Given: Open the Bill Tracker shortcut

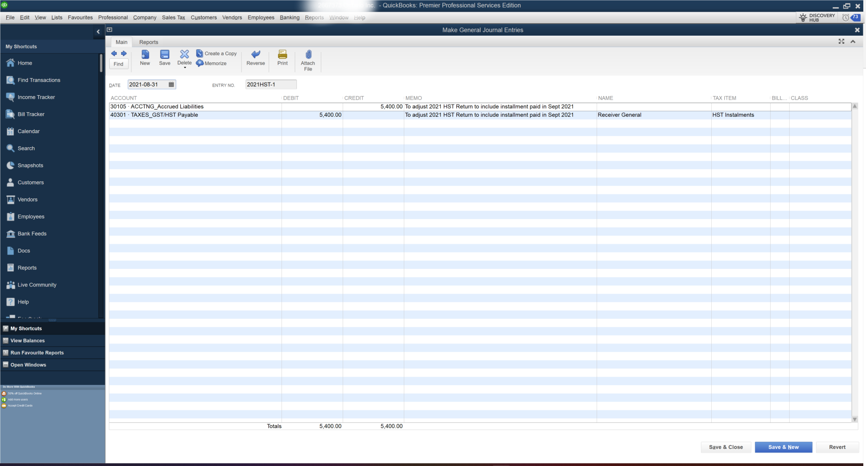Looking at the screenshot, I should click(x=30, y=114).
